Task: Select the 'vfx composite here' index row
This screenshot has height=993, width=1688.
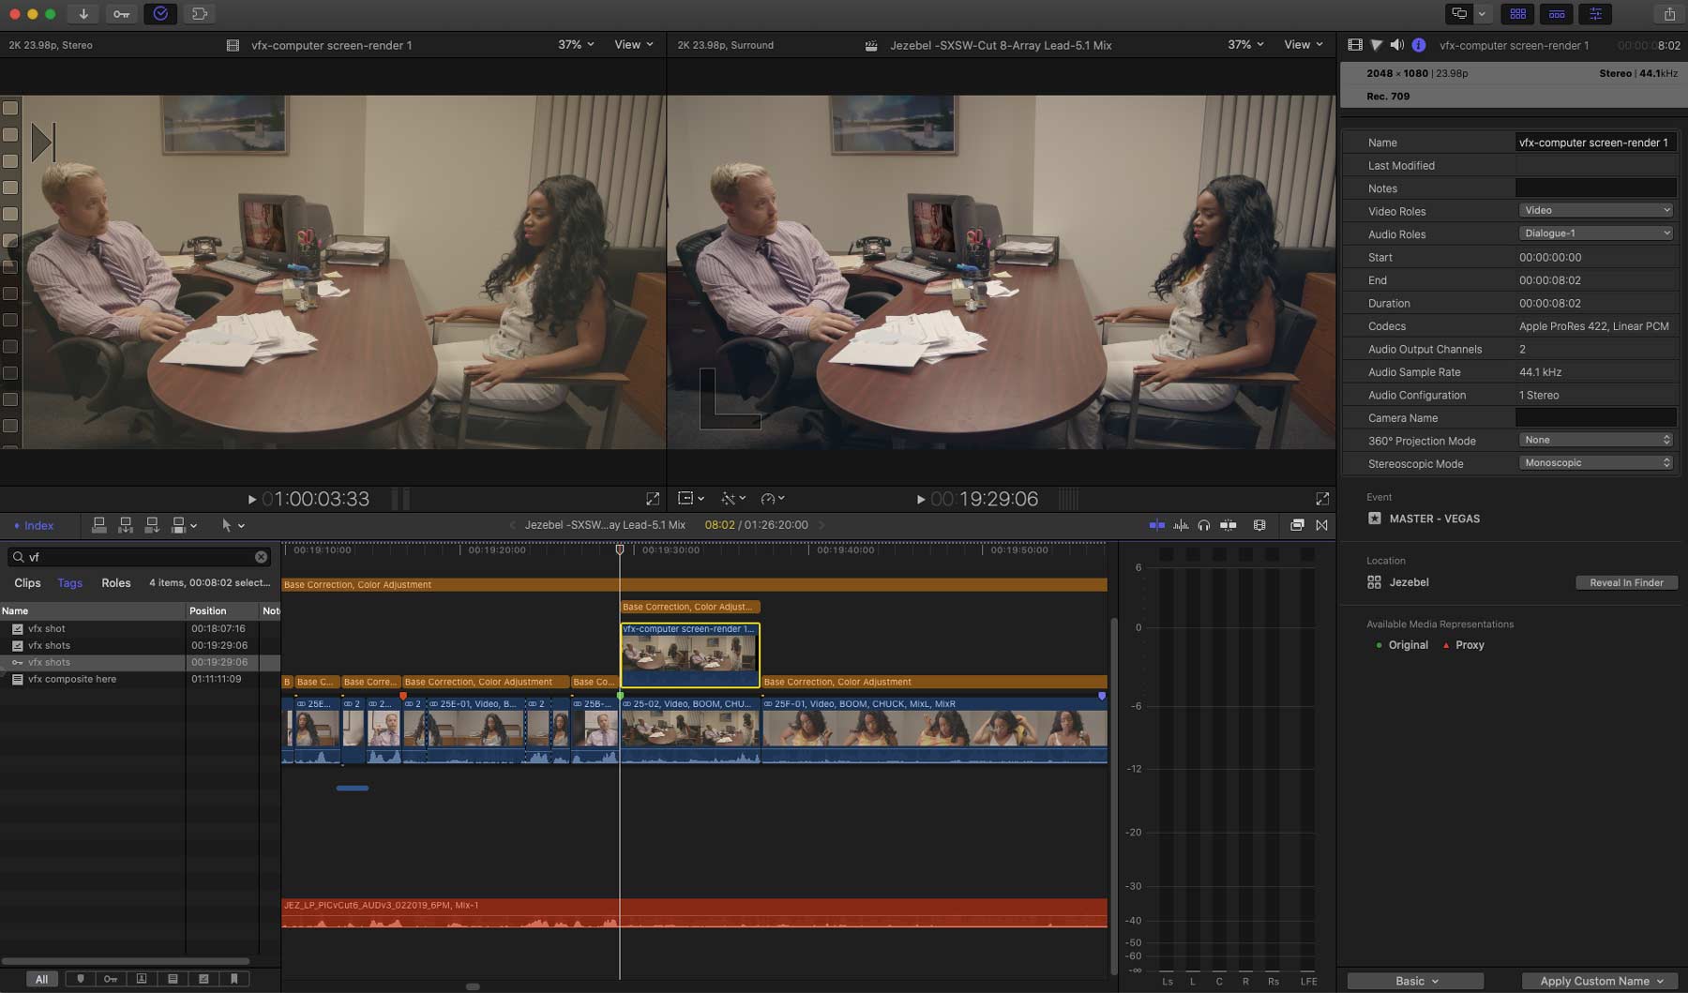Action: tap(139, 679)
